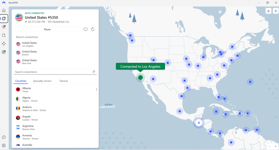Select the globe VPN map sidebar icon
This screenshot has height=150, width=279.
[x=4, y=19]
